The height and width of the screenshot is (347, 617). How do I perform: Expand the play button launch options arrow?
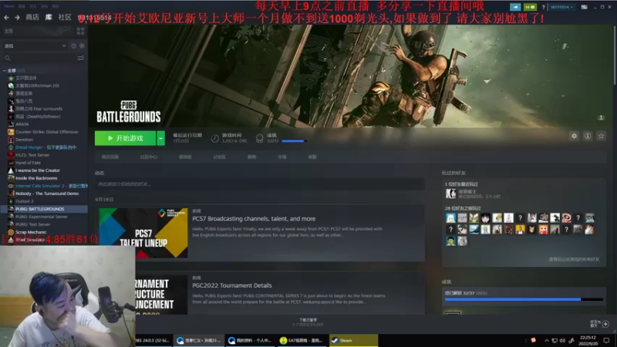click(x=160, y=138)
